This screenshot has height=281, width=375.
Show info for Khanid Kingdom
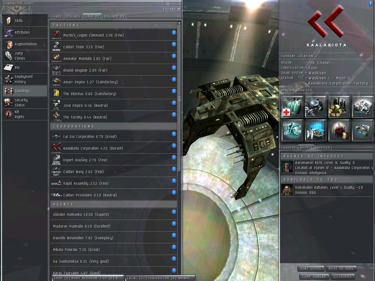click(x=174, y=68)
